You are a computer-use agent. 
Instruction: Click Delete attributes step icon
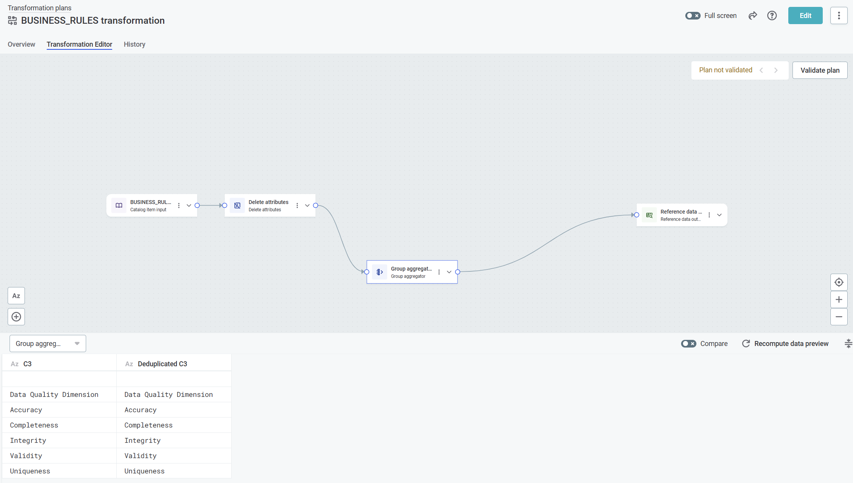tap(237, 206)
